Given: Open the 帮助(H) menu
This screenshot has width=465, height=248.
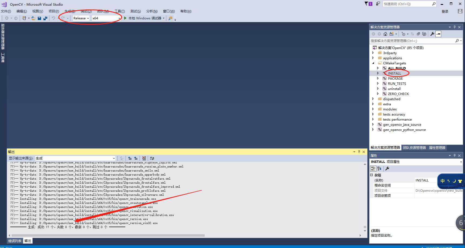Looking at the screenshot, I should pos(186,11).
